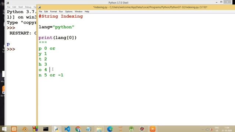
Task: Click the '#String Indexing' comment line
Action: 61,16
